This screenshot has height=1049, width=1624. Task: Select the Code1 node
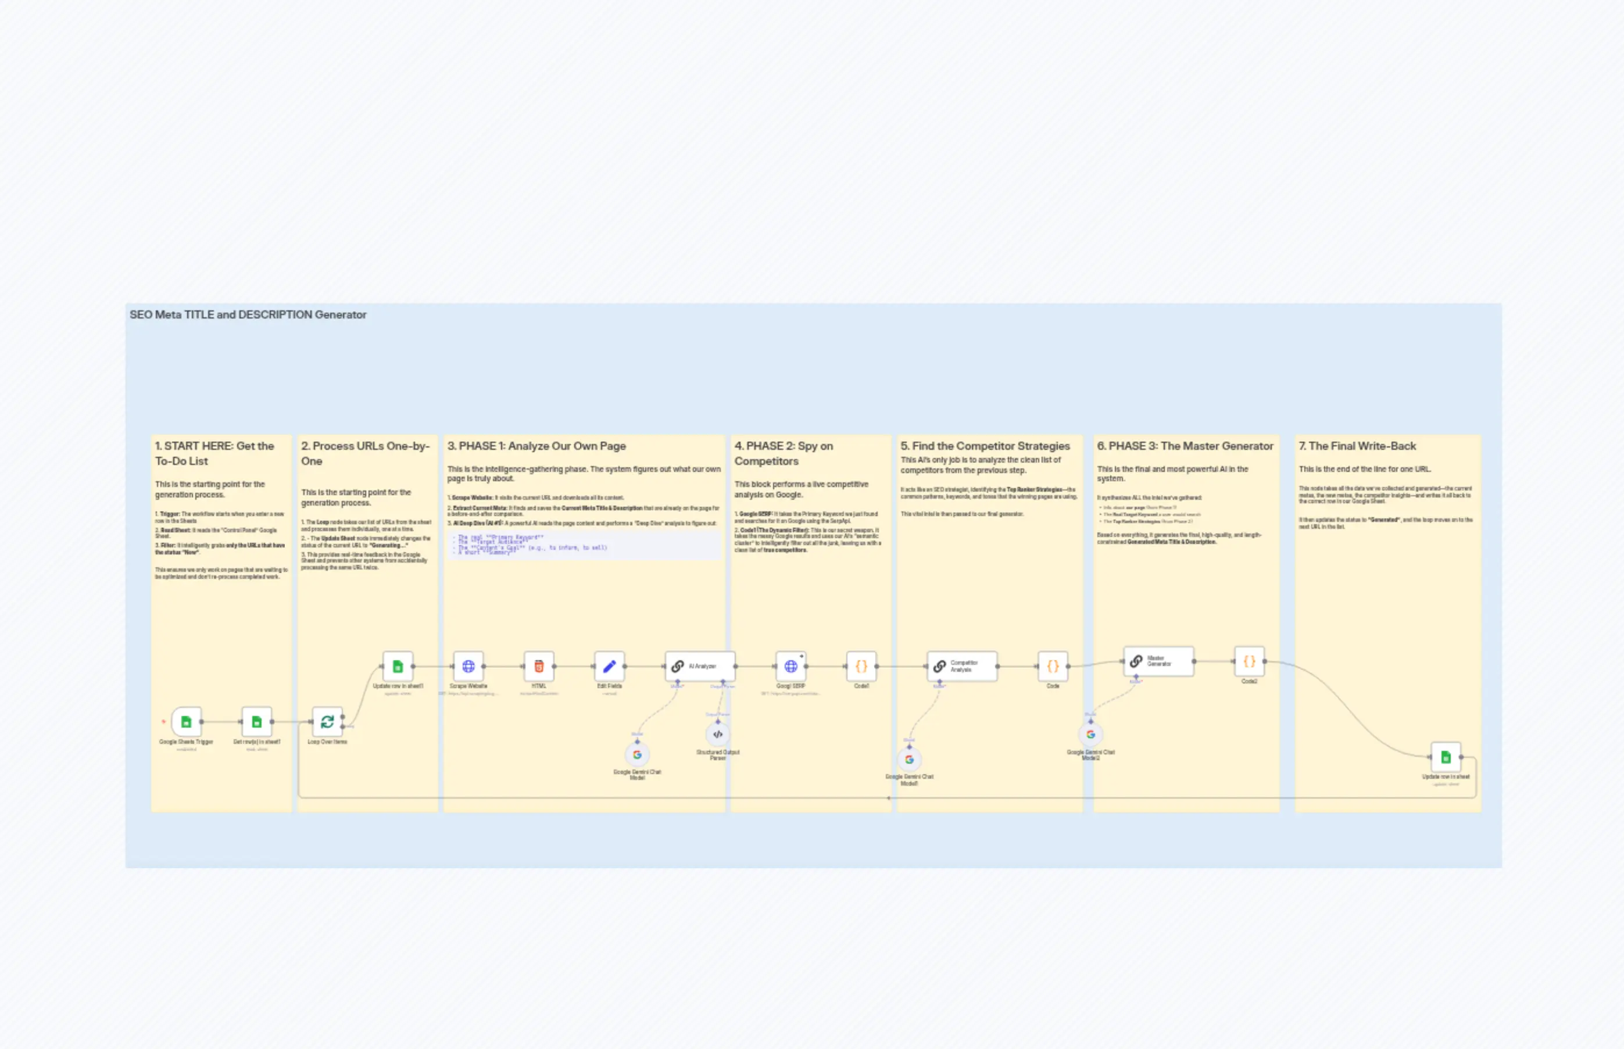click(861, 666)
